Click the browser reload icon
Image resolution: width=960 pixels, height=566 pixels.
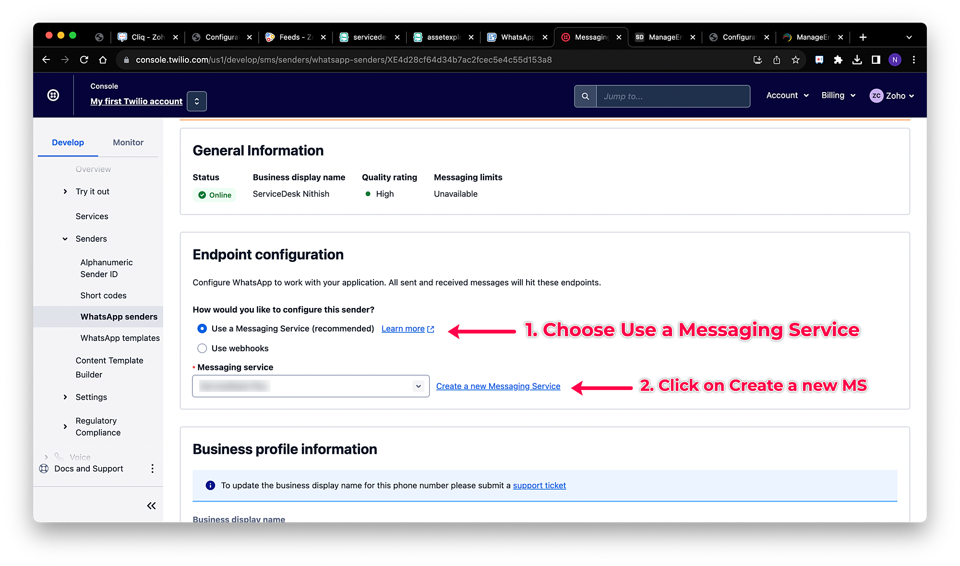[84, 60]
